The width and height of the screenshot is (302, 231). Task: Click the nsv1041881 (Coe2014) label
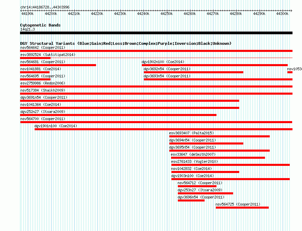click(41, 69)
